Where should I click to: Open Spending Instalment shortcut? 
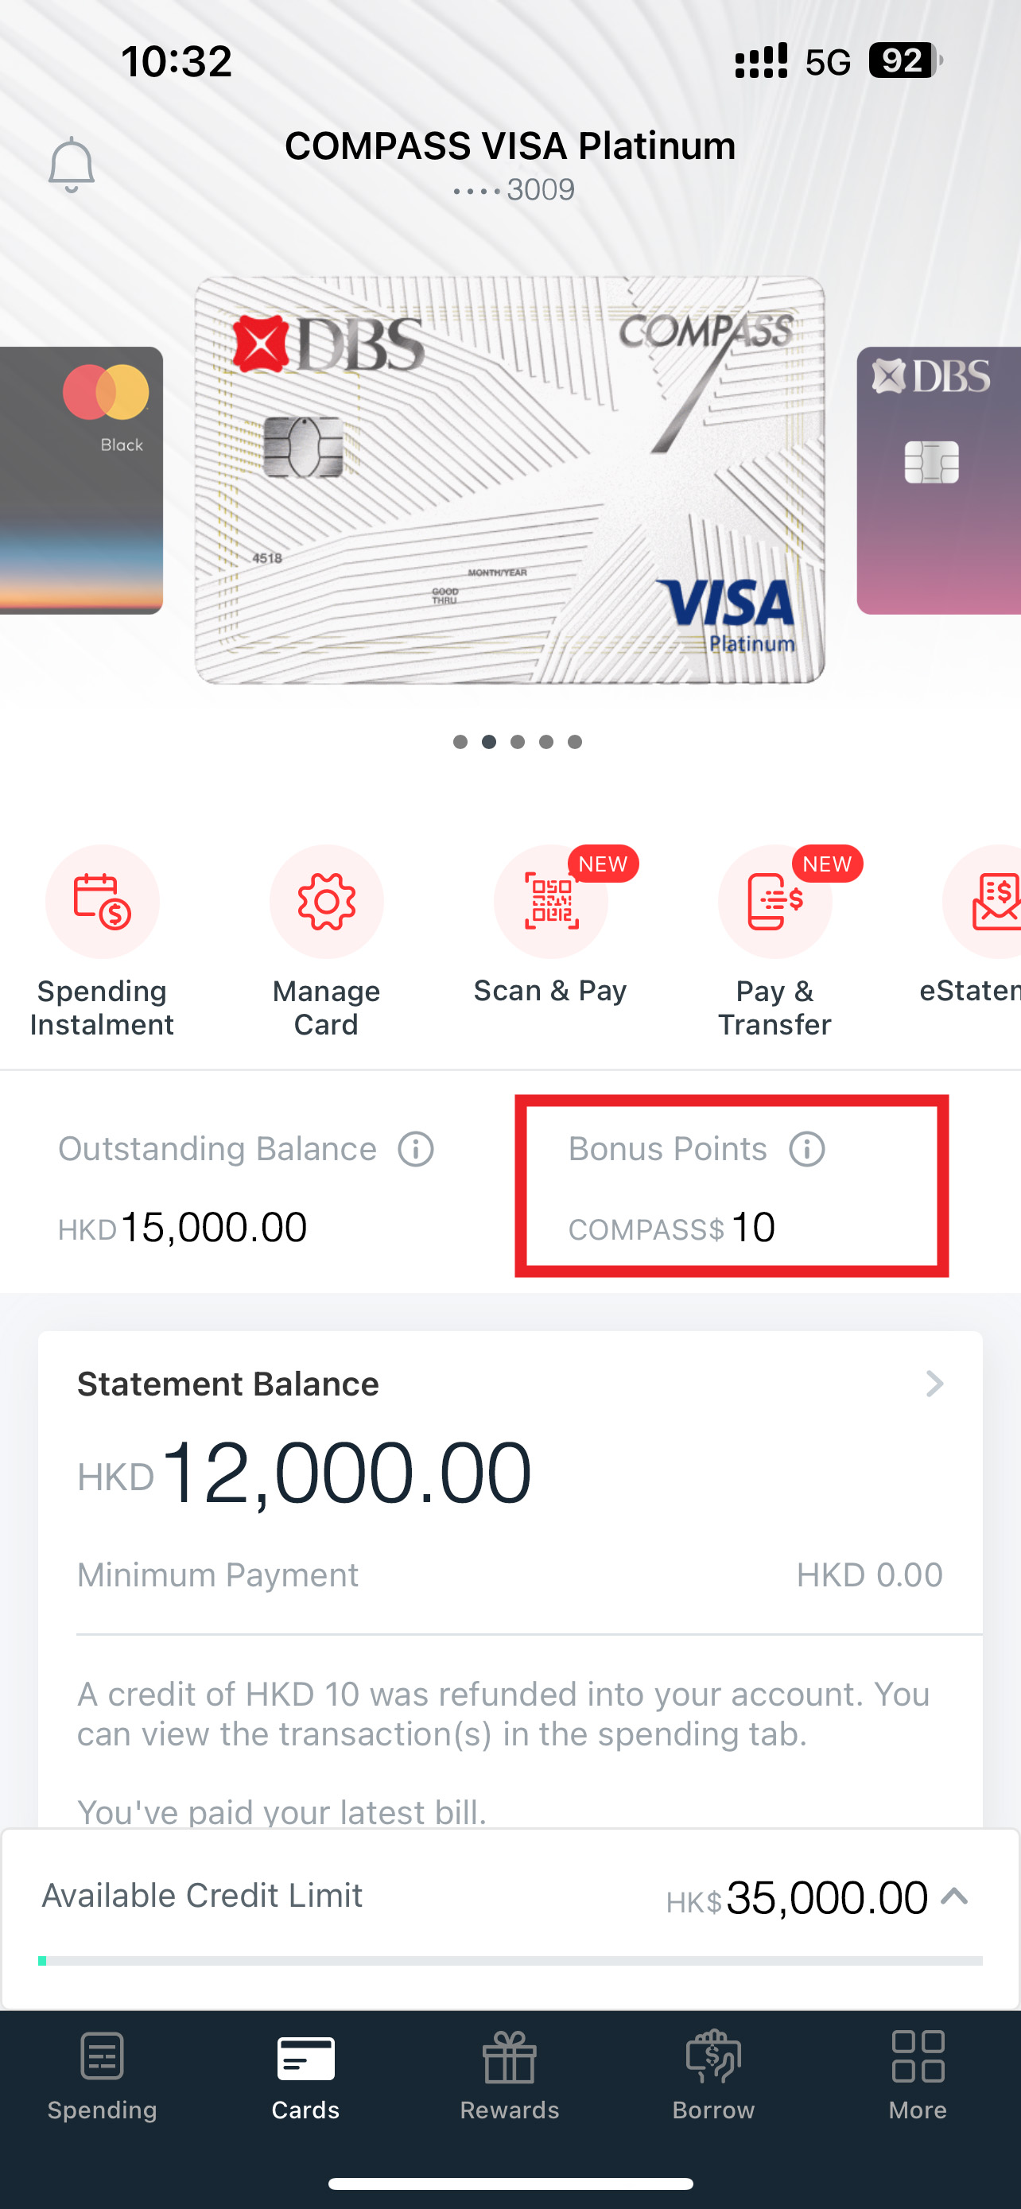coord(102,901)
